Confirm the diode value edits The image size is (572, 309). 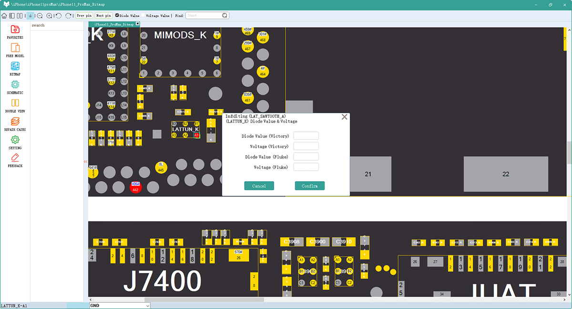tap(309, 185)
